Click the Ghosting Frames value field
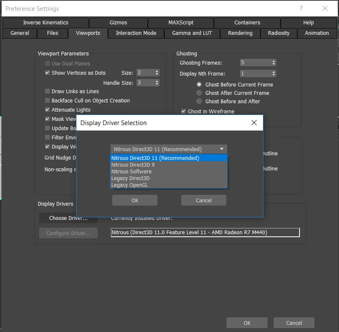 [256, 63]
